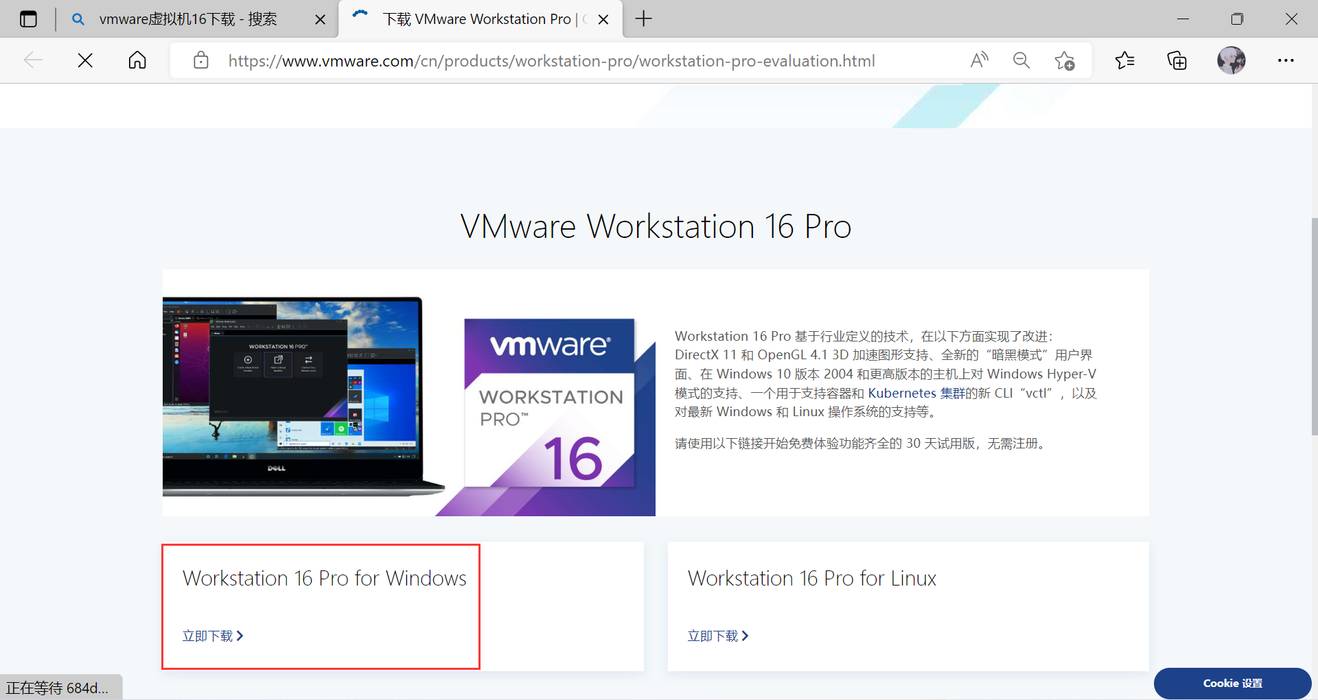The width and height of the screenshot is (1318, 700).
Task: Click the laptop Workstation 16 Pro screenshot image
Action: point(303,396)
